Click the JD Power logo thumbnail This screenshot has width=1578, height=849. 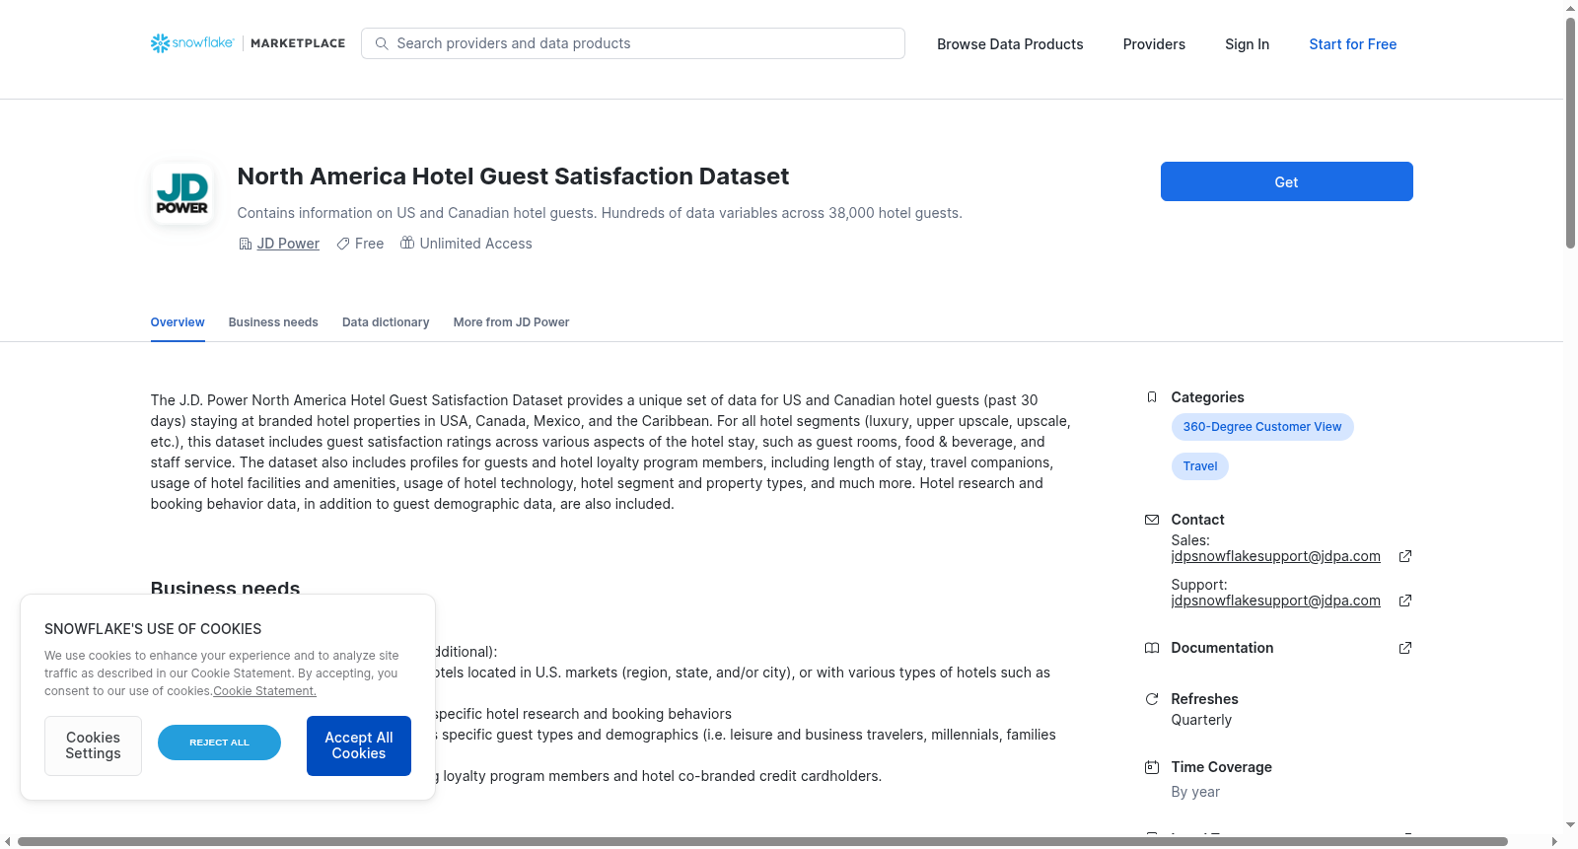coord(182,193)
